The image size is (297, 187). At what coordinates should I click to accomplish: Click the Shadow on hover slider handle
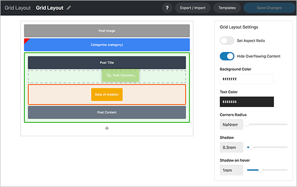(x=261, y=170)
